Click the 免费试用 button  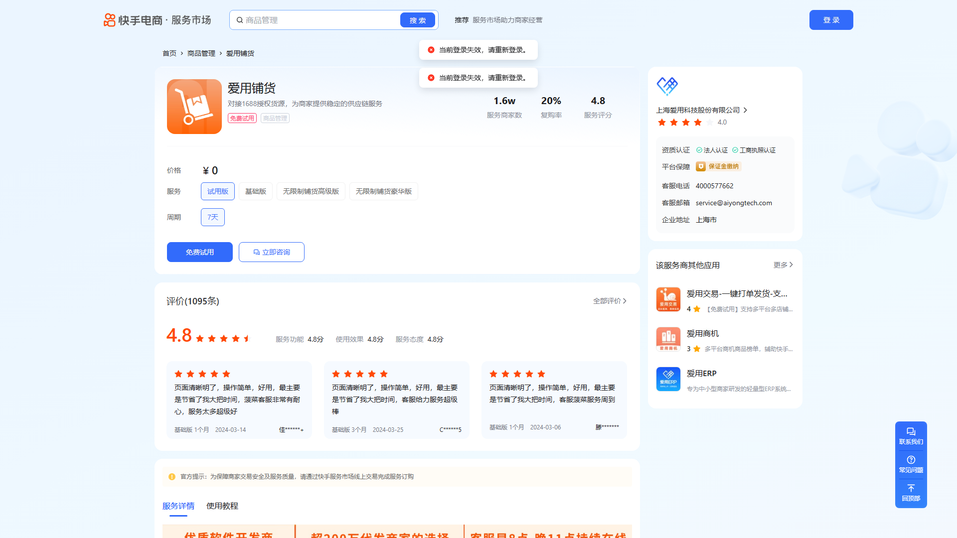(200, 252)
